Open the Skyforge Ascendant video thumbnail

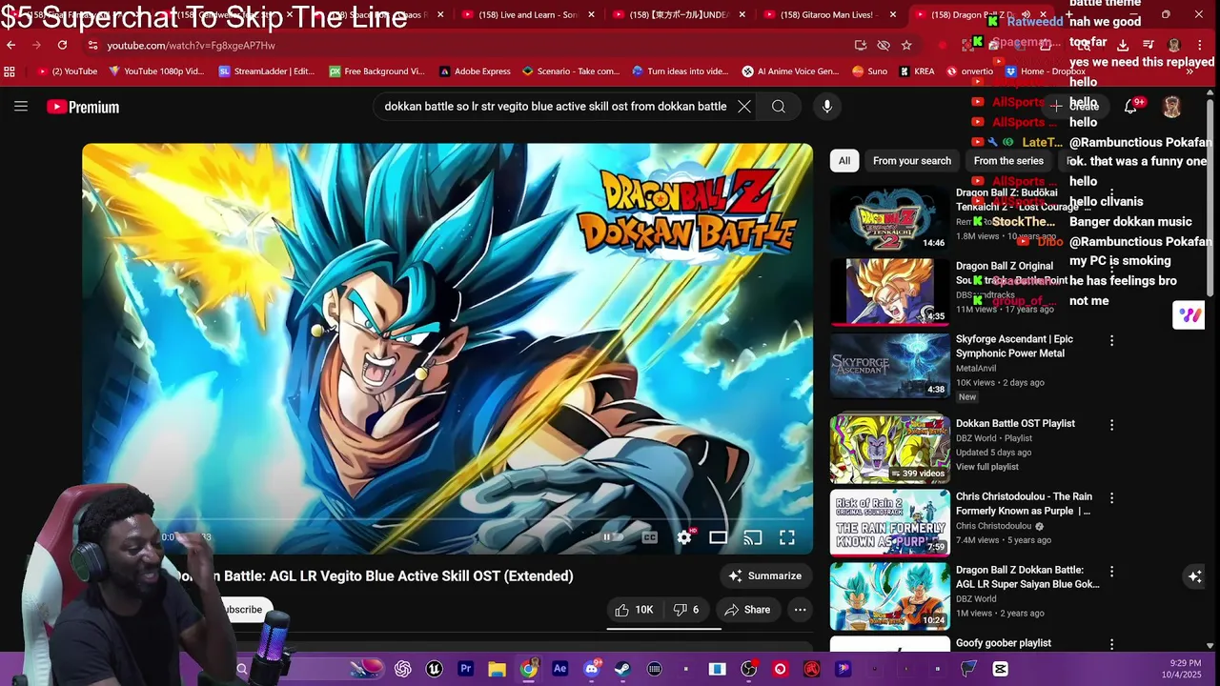point(890,365)
